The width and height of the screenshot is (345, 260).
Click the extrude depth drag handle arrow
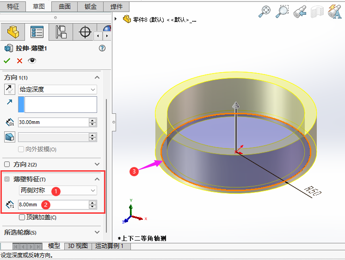(x=236, y=105)
